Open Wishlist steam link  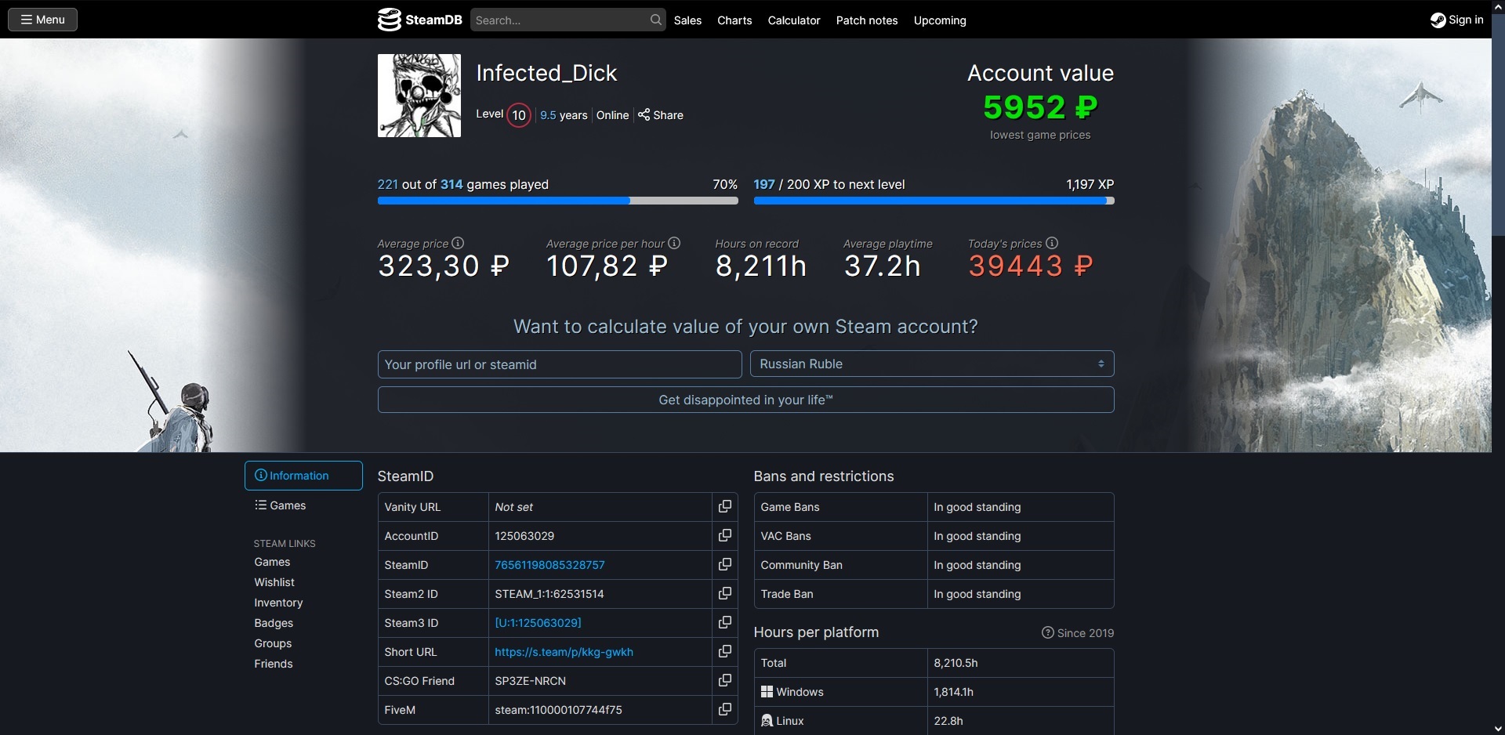[x=274, y=582]
